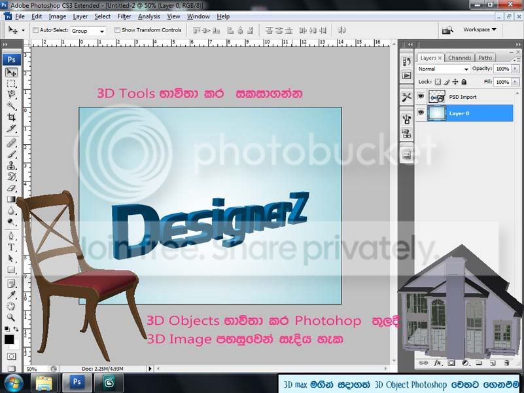Open the Analysis menu

pos(148,16)
